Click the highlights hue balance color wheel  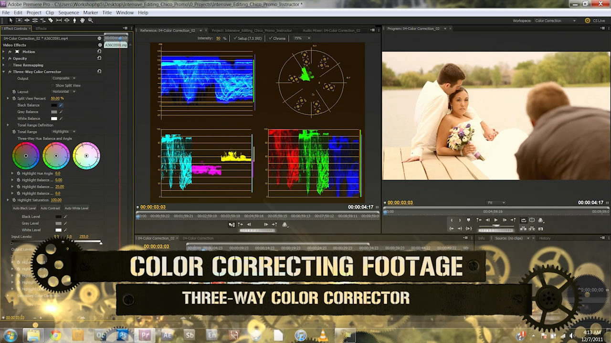(x=86, y=155)
